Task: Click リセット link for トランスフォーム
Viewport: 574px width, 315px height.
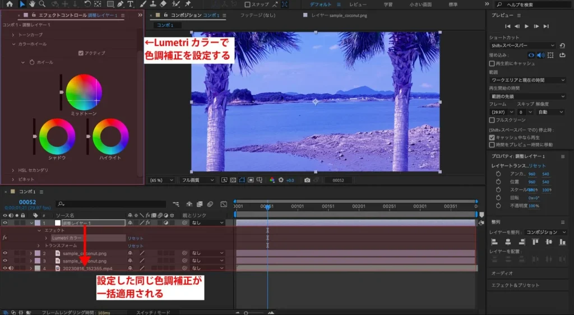Action: (136, 246)
